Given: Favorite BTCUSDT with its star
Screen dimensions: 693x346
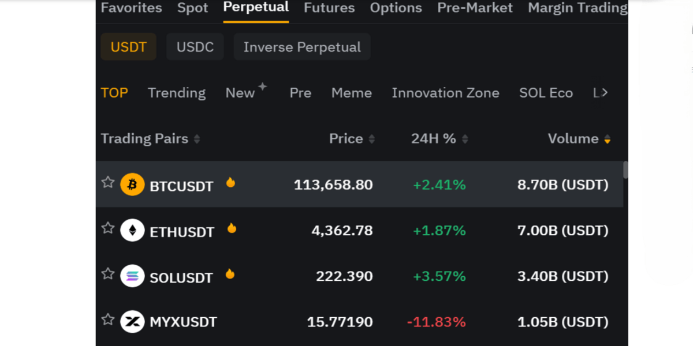Looking at the screenshot, I should [x=108, y=183].
